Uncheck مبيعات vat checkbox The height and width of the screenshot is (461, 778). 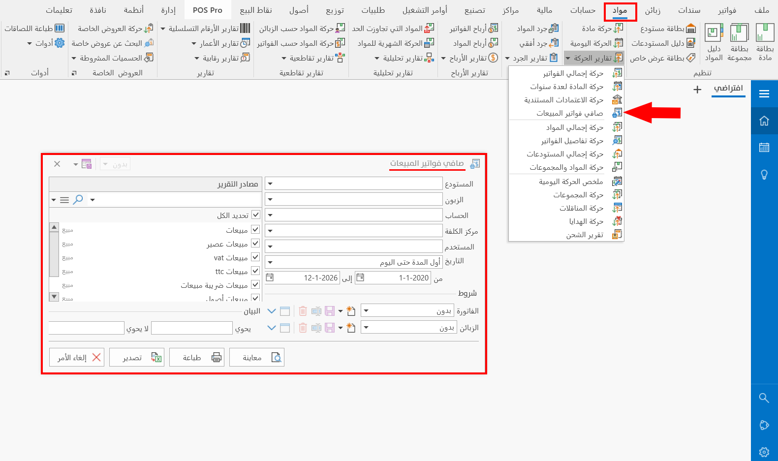pyautogui.click(x=255, y=257)
